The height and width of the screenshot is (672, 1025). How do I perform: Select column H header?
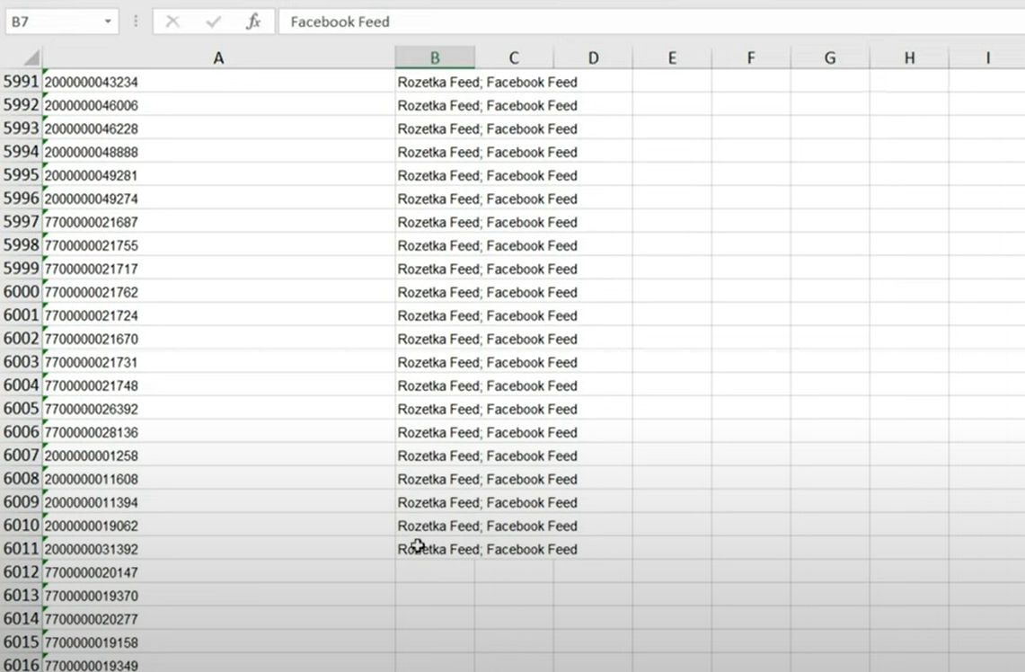pos(909,57)
